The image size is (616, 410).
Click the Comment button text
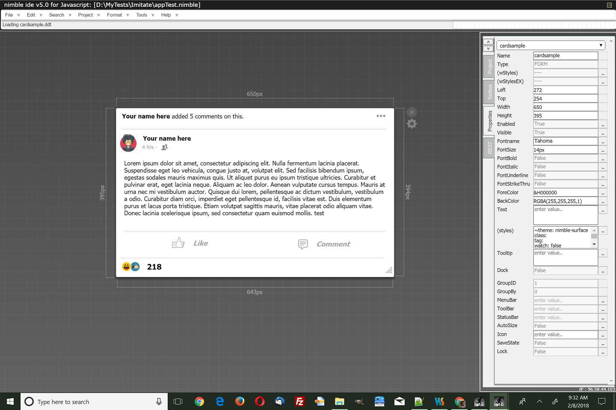pos(333,244)
